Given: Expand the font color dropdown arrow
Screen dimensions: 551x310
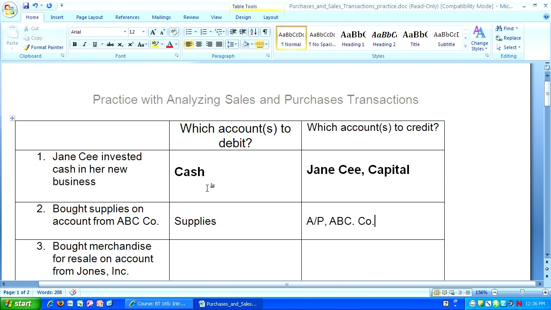Looking at the screenshot, I should coord(176,44).
